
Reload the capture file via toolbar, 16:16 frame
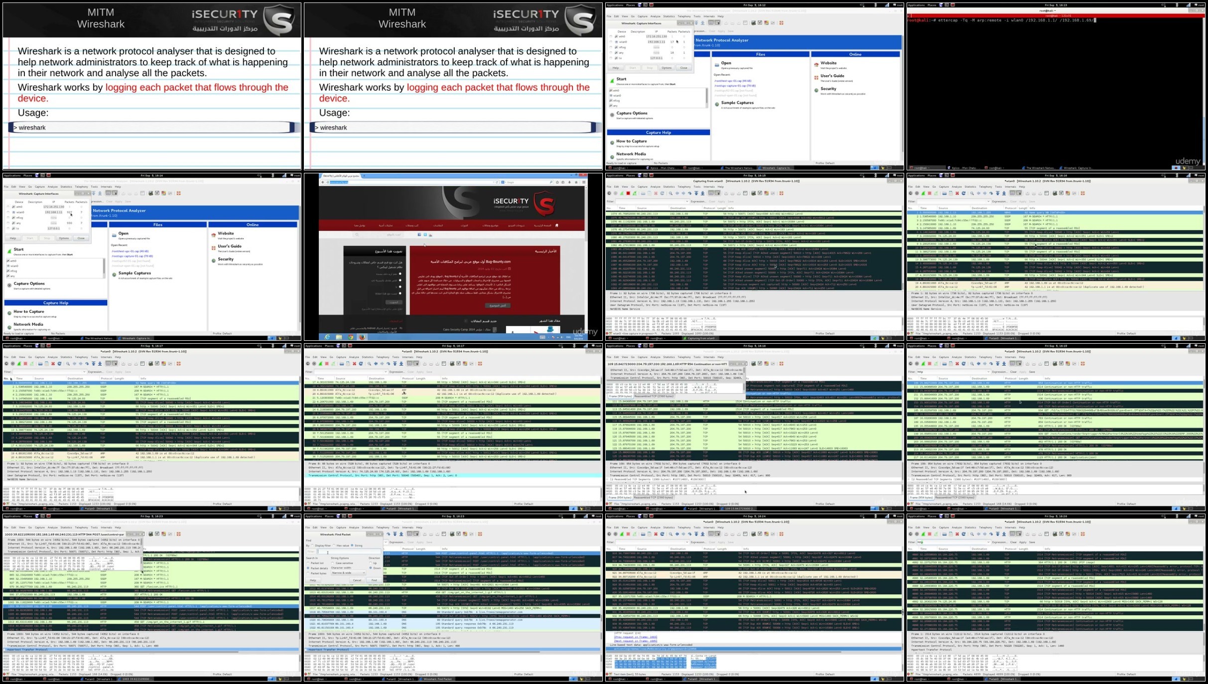point(963,193)
